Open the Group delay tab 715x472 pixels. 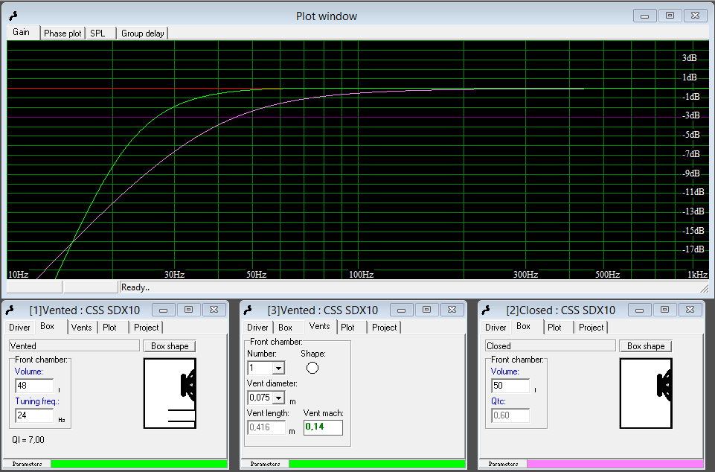click(142, 34)
